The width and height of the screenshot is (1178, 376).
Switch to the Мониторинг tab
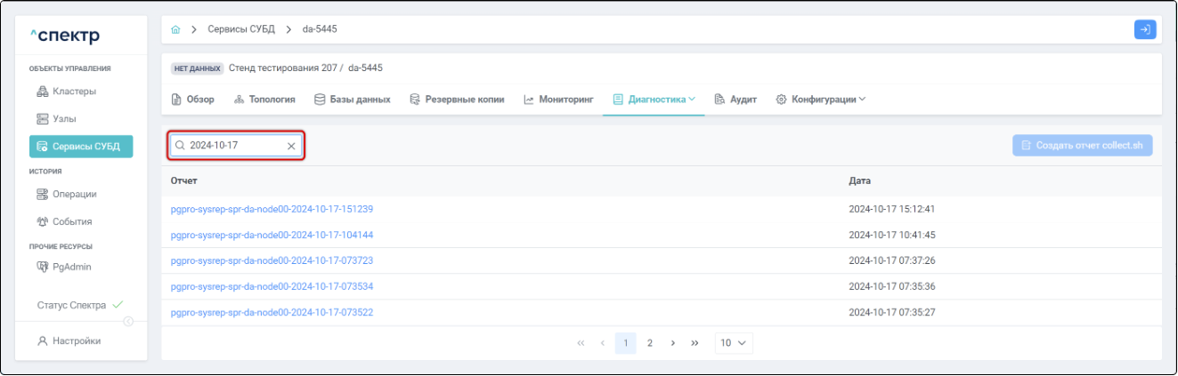coord(558,100)
